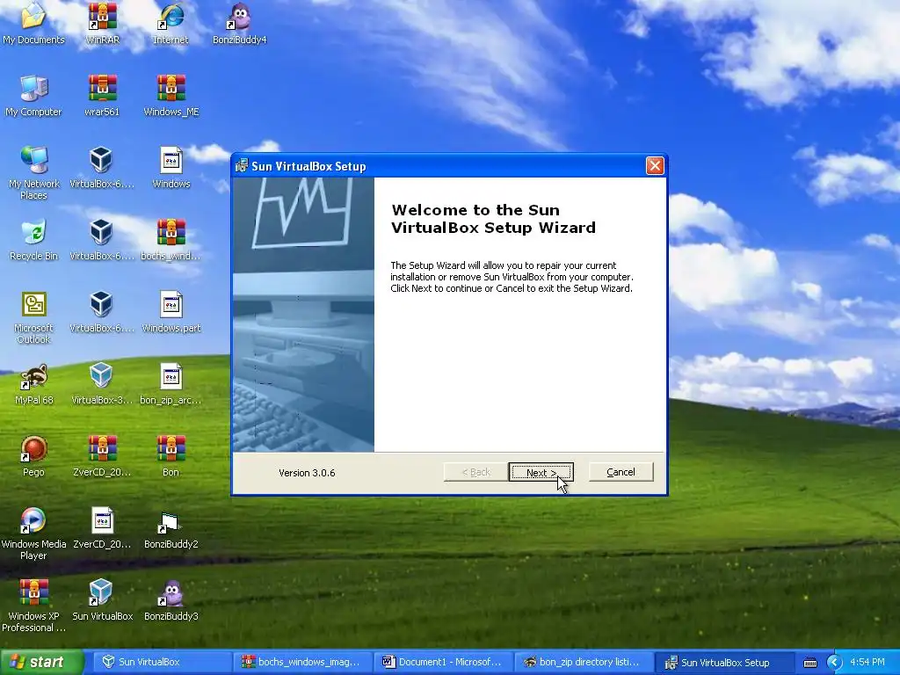Select the Windows_ME archive icon
Image resolution: width=900 pixels, height=675 pixels.
[x=171, y=95]
